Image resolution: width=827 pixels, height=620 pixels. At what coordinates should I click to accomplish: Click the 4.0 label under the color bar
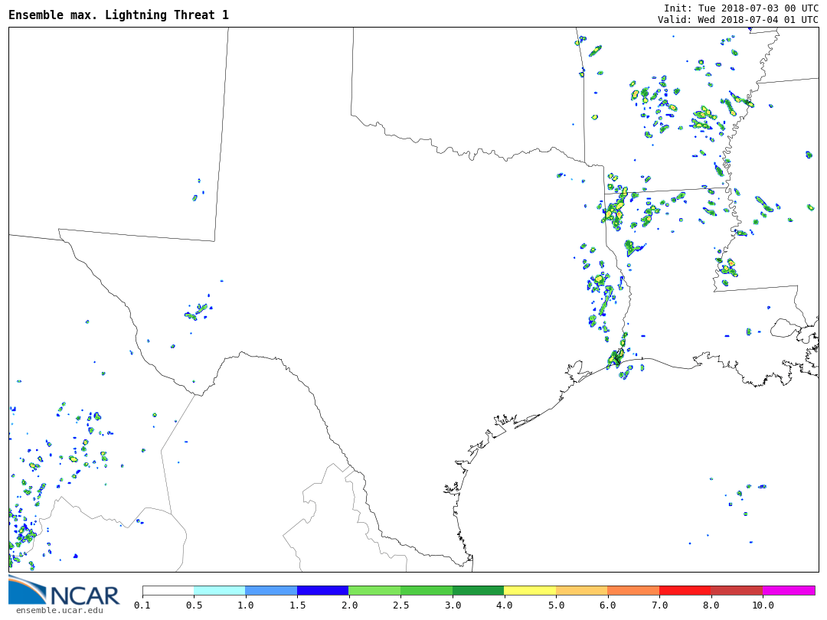pos(504,605)
